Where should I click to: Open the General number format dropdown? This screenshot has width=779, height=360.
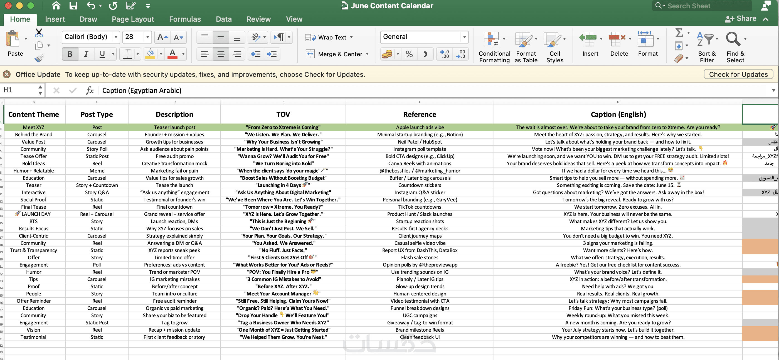pos(464,37)
